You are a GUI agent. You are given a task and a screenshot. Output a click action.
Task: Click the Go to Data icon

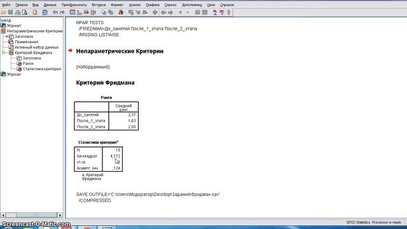pos(72,12)
